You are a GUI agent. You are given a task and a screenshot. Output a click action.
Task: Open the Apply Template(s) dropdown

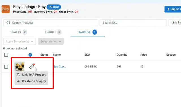[x=20, y=42]
